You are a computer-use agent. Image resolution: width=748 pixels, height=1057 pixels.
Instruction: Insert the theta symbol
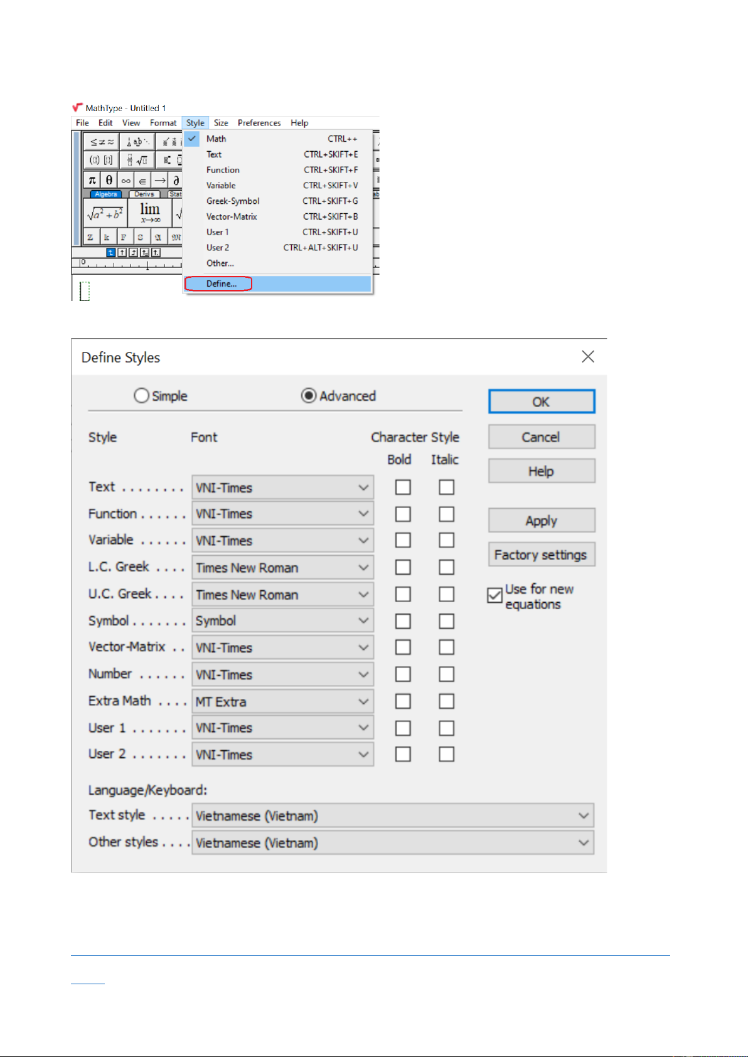click(109, 181)
